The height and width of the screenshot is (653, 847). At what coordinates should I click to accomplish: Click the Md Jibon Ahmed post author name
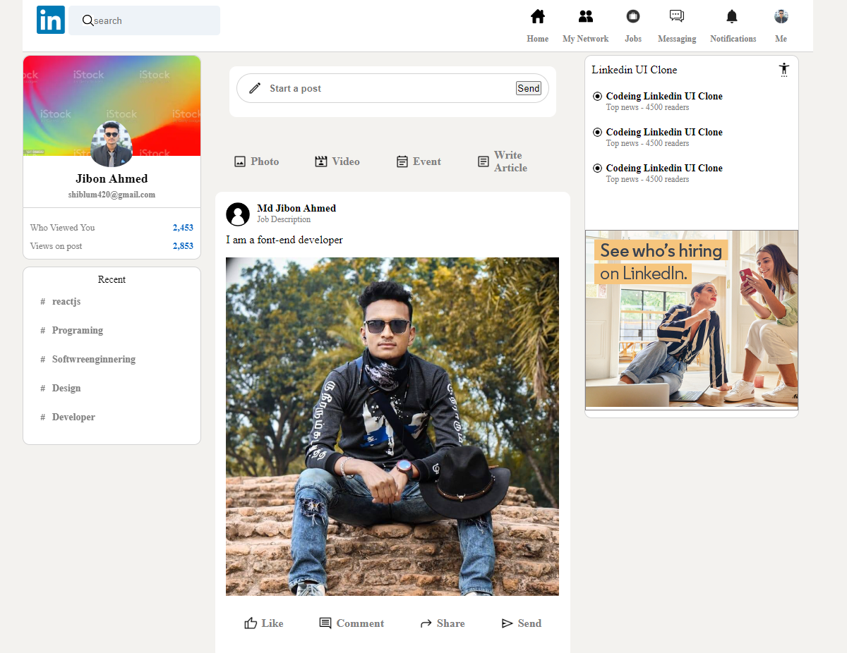point(296,208)
